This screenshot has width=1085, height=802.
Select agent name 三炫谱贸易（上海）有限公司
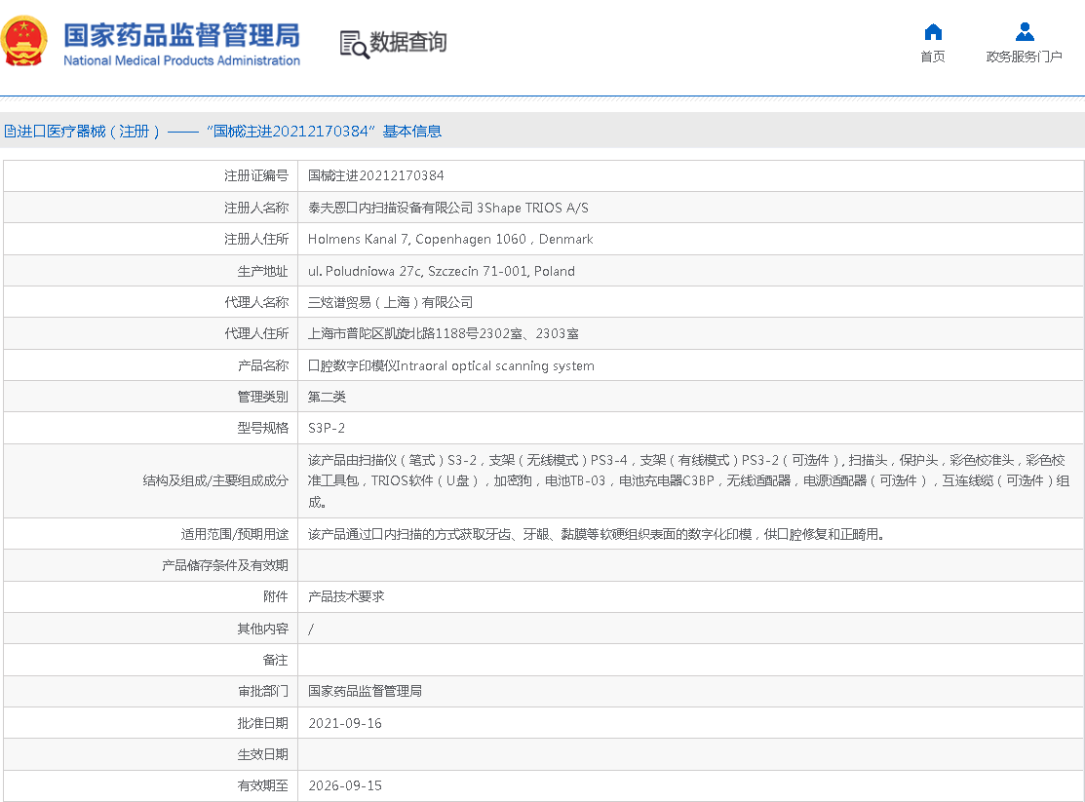[390, 302]
